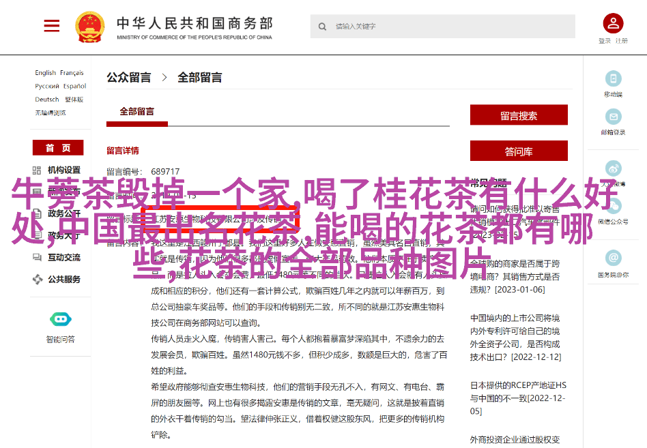
Task: Click 公众留言 breadcrumb link
Action: tap(128, 78)
